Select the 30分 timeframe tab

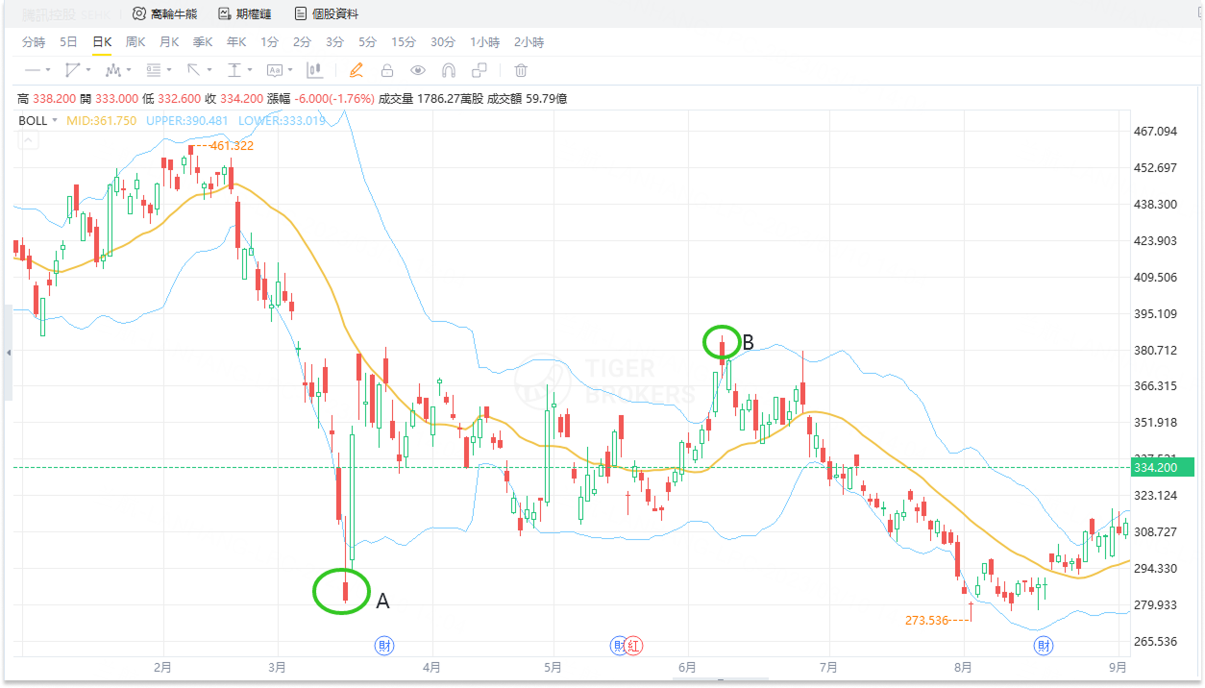coord(443,42)
